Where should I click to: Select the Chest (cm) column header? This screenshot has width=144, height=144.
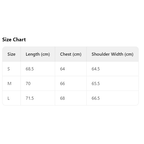tap(71, 54)
